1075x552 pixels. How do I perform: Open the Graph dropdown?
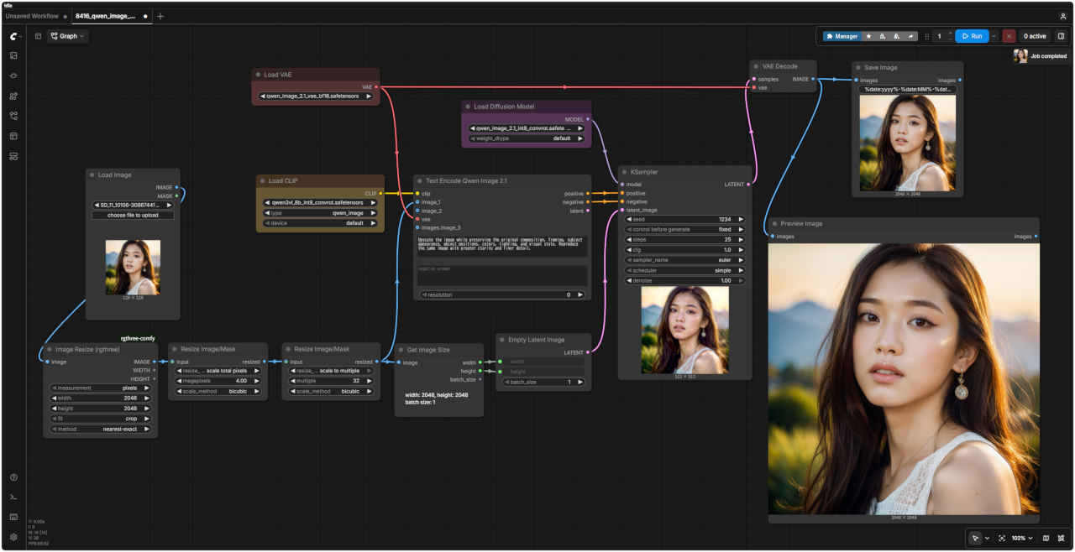[68, 36]
